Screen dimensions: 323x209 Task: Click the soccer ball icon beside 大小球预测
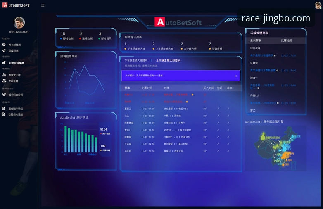pos(4,45)
